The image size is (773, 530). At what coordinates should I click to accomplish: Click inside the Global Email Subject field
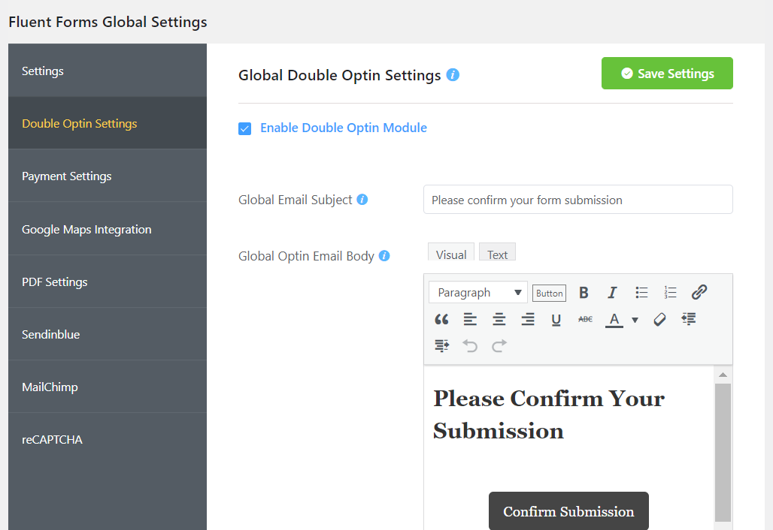tap(577, 200)
